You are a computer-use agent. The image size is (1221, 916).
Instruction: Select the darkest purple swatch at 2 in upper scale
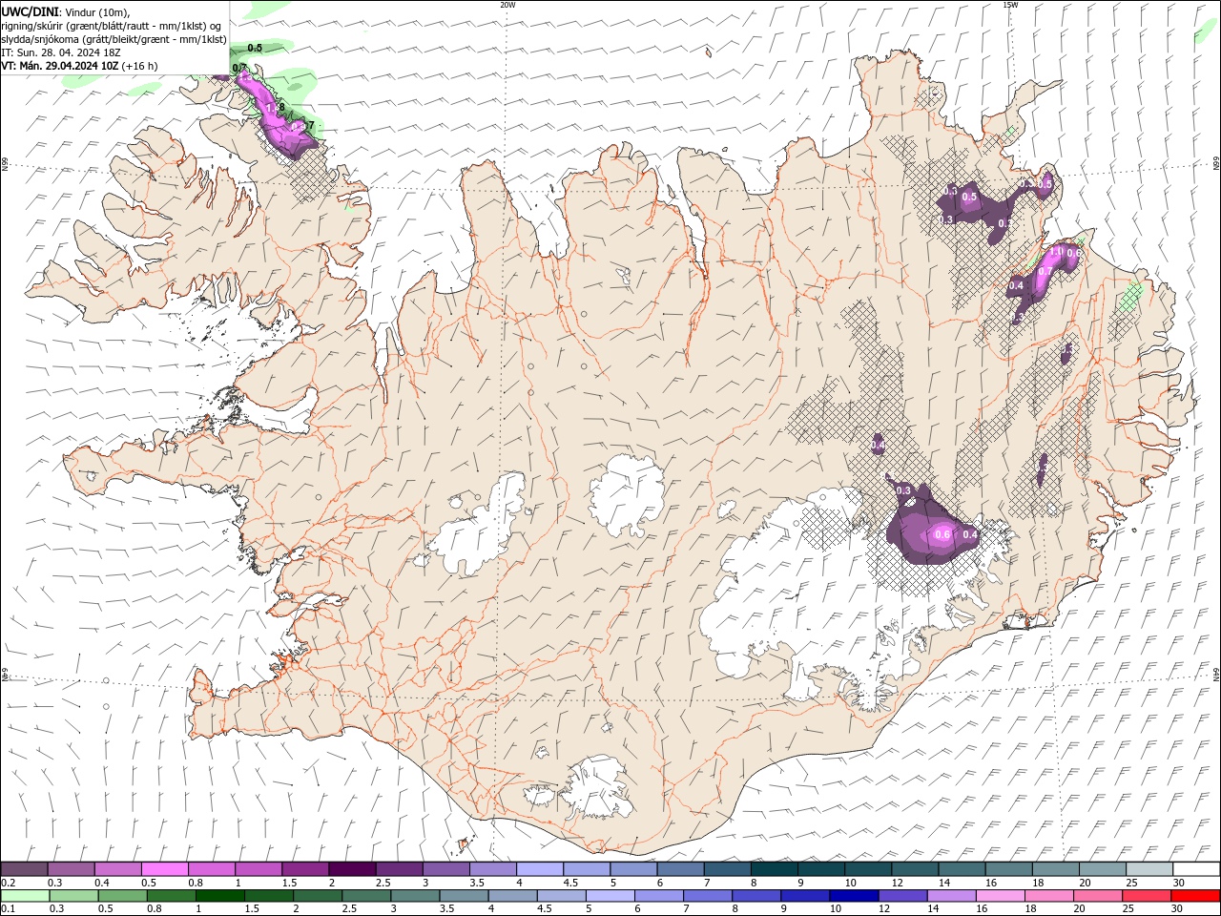click(x=352, y=869)
